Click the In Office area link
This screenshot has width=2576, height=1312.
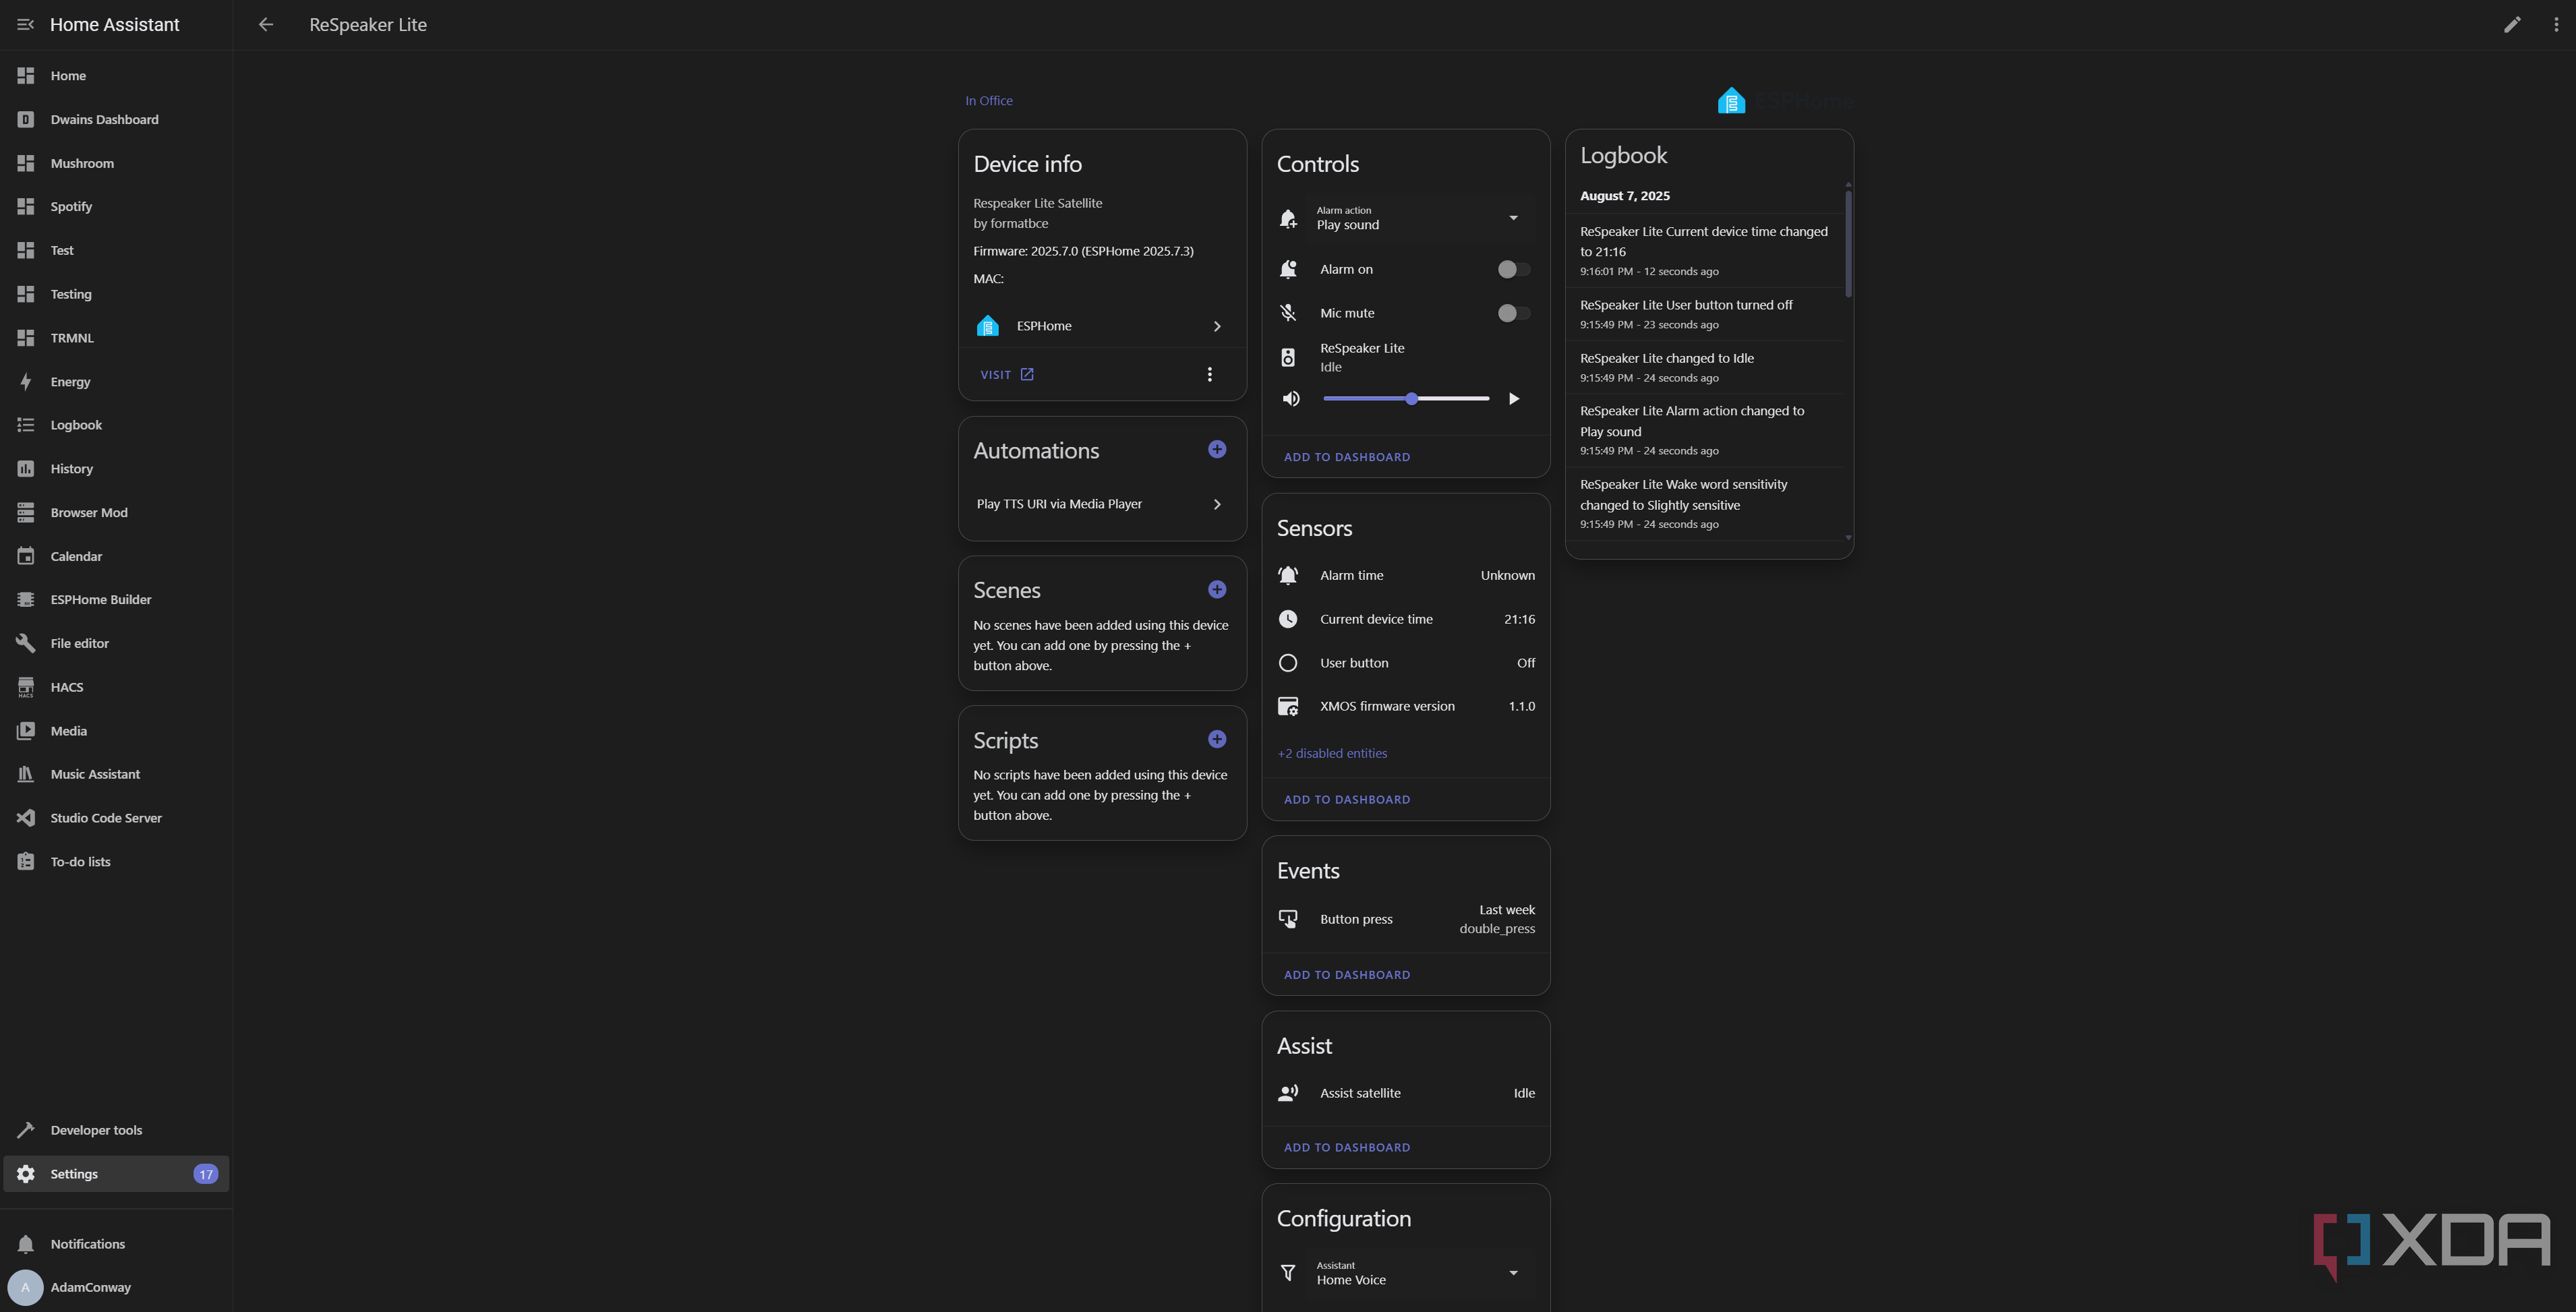tap(989, 100)
